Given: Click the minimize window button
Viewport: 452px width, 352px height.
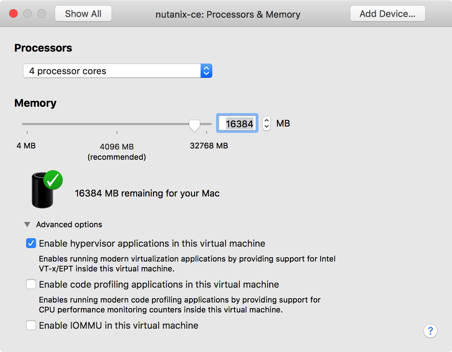Looking at the screenshot, I should coord(28,13).
